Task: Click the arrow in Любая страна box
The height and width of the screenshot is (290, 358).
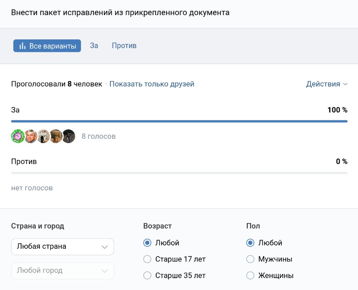Action: point(104,247)
